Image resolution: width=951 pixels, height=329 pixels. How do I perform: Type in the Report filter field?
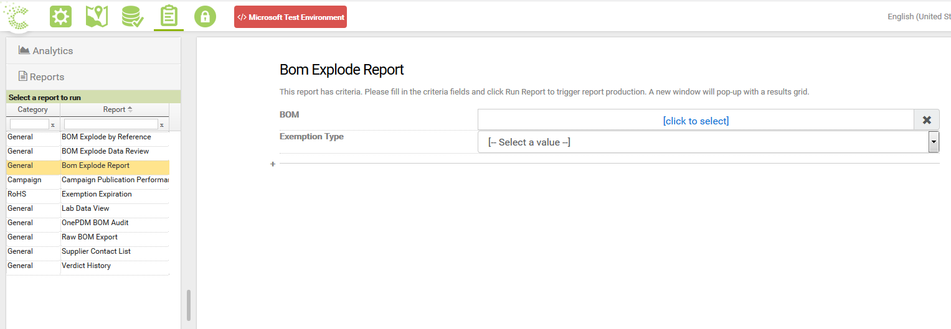[111, 124]
